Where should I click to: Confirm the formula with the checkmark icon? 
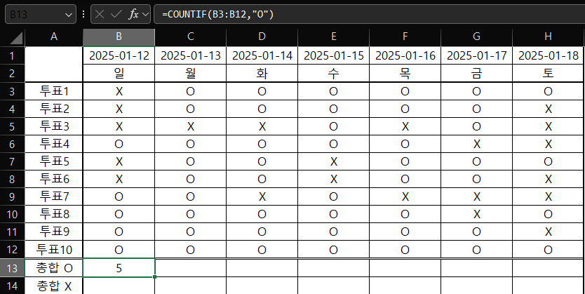click(x=116, y=14)
